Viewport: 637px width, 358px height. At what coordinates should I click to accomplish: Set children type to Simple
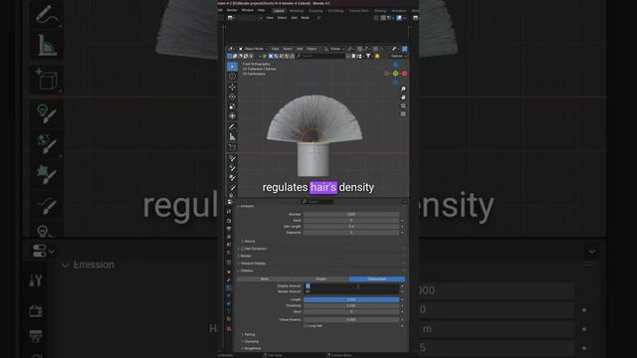tap(320, 278)
